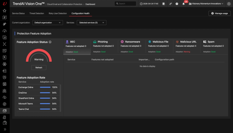Image resolution: width=233 pixels, height=133 pixels.
Task: Select the Malicious URL category card
Action: [x=187, y=46]
